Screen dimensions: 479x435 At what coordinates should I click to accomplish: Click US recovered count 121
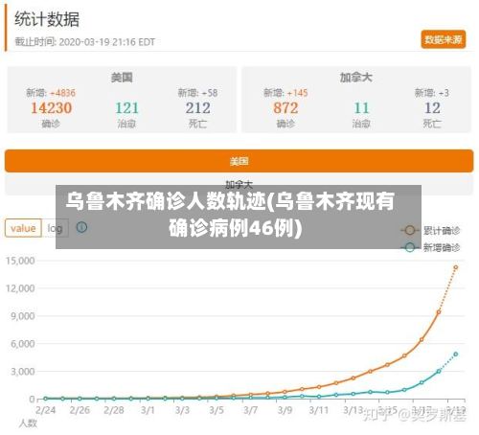(x=126, y=108)
